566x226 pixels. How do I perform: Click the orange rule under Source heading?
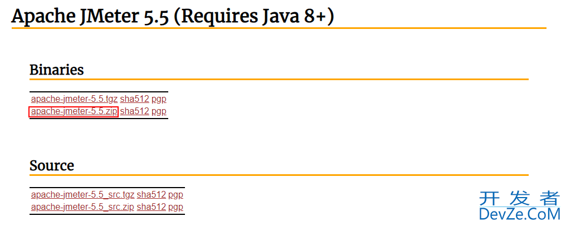point(279,175)
